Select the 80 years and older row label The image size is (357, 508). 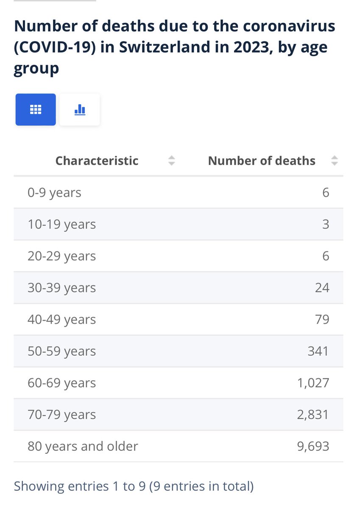[x=83, y=446]
